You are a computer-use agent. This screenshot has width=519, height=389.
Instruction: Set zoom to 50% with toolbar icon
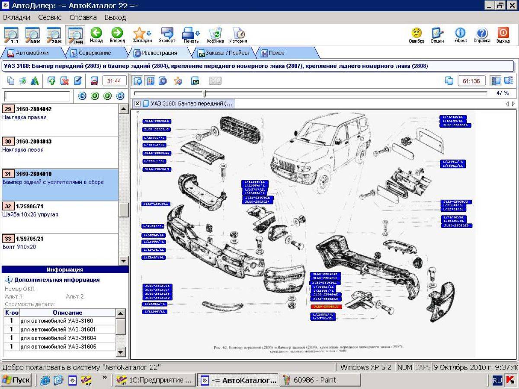click(x=32, y=35)
